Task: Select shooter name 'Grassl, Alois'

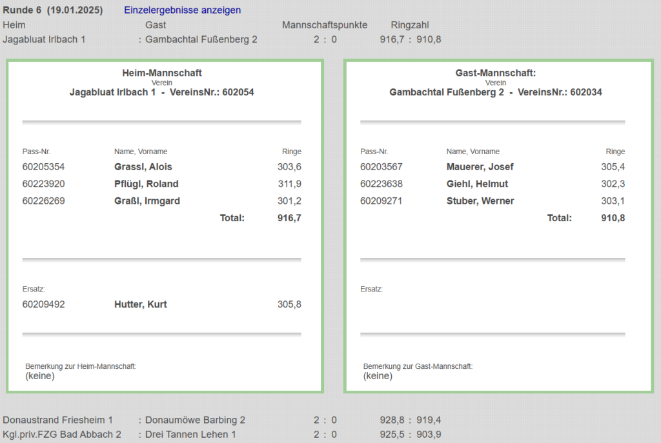Action: point(143,167)
